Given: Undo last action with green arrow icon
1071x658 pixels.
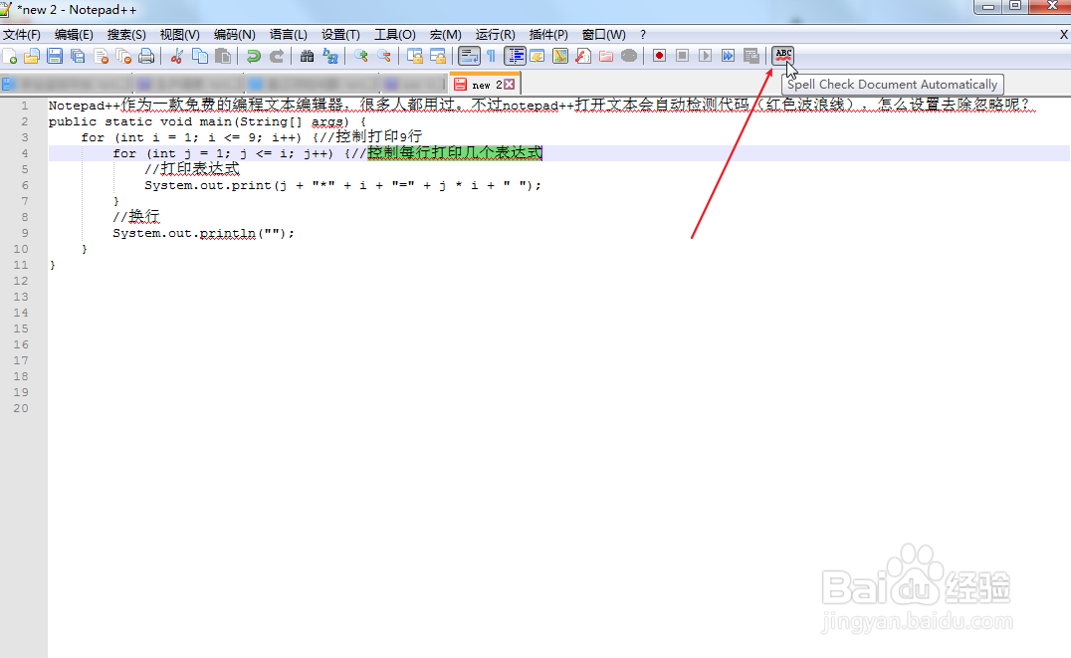Looking at the screenshot, I should coord(254,56).
